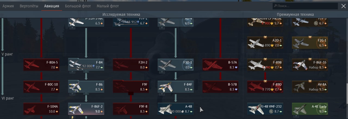Select the F-84F aircraft card
The height and width of the screenshot is (119, 348).
(176, 87)
